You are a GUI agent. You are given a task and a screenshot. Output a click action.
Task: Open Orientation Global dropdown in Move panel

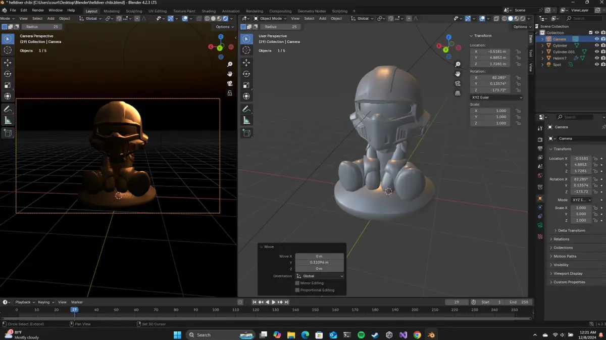pos(319,276)
